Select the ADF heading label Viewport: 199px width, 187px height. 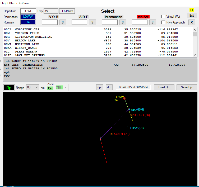coord(84,17)
